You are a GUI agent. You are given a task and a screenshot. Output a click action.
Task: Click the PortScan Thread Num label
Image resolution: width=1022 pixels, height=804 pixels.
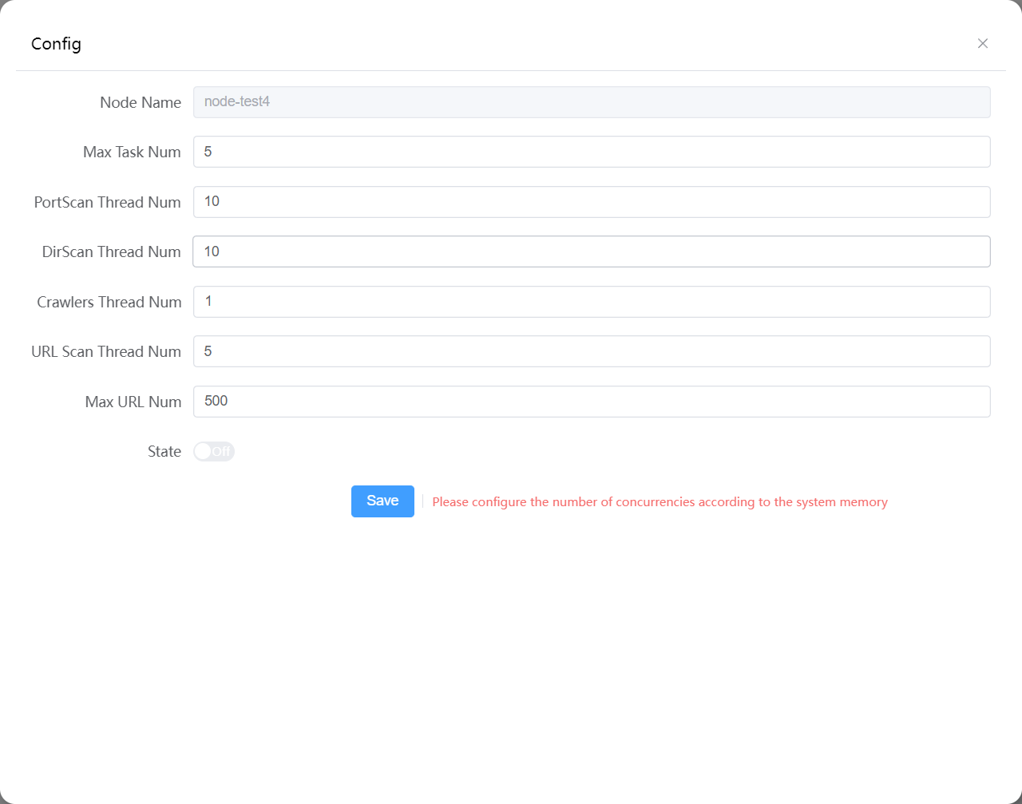tap(107, 202)
